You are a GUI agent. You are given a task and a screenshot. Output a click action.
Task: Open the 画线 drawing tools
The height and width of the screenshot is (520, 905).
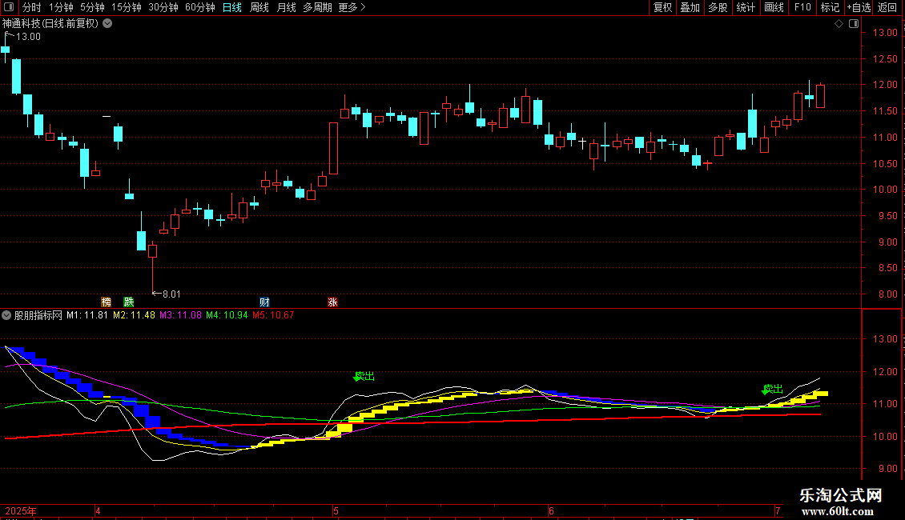[x=774, y=7]
